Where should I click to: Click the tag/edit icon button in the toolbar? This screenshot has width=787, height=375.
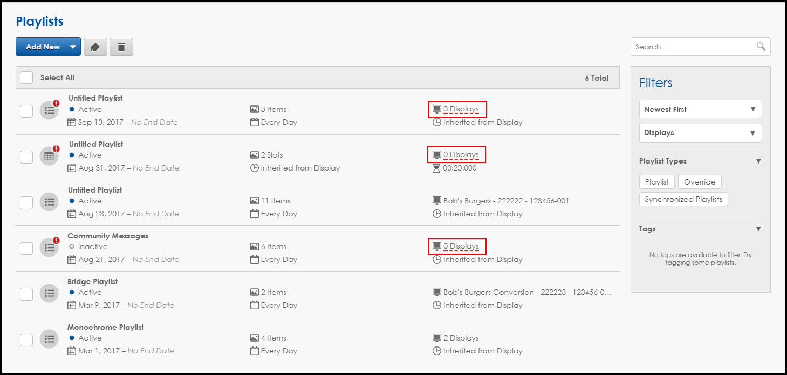tap(95, 47)
